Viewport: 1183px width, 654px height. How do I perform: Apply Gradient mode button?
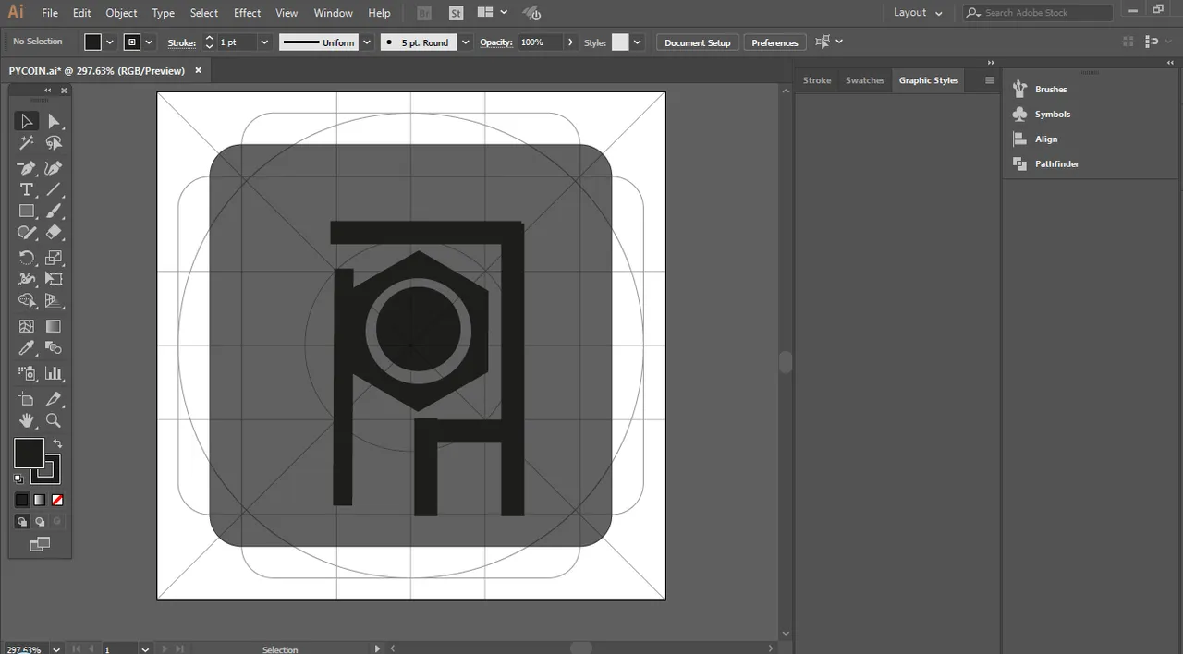pyautogui.click(x=40, y=500)
